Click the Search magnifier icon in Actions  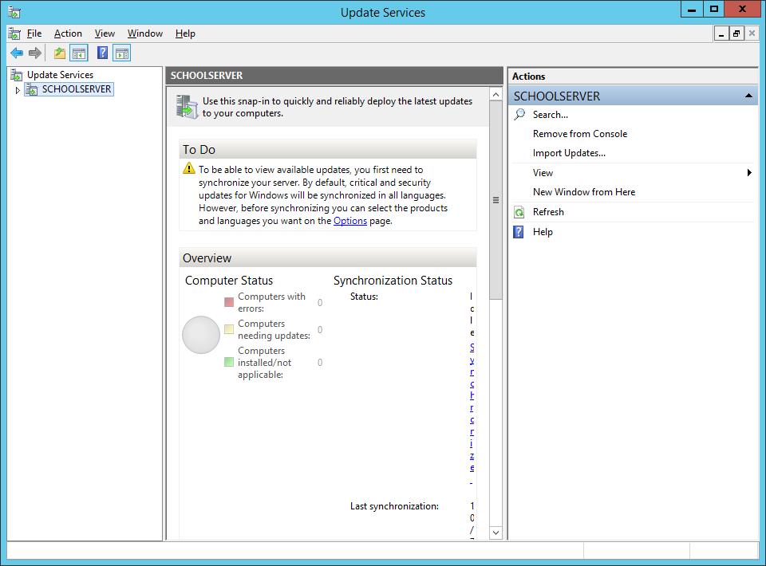coord(519,115)
